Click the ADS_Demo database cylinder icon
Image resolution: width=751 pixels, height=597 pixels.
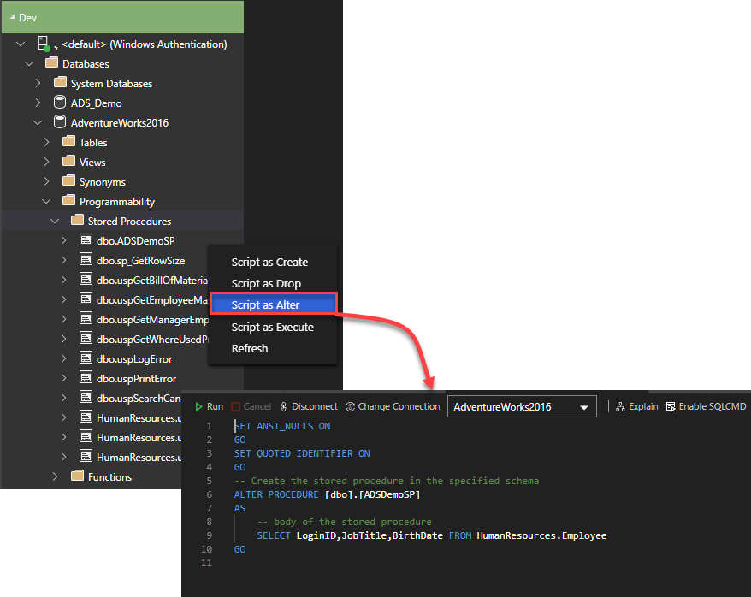60,103
